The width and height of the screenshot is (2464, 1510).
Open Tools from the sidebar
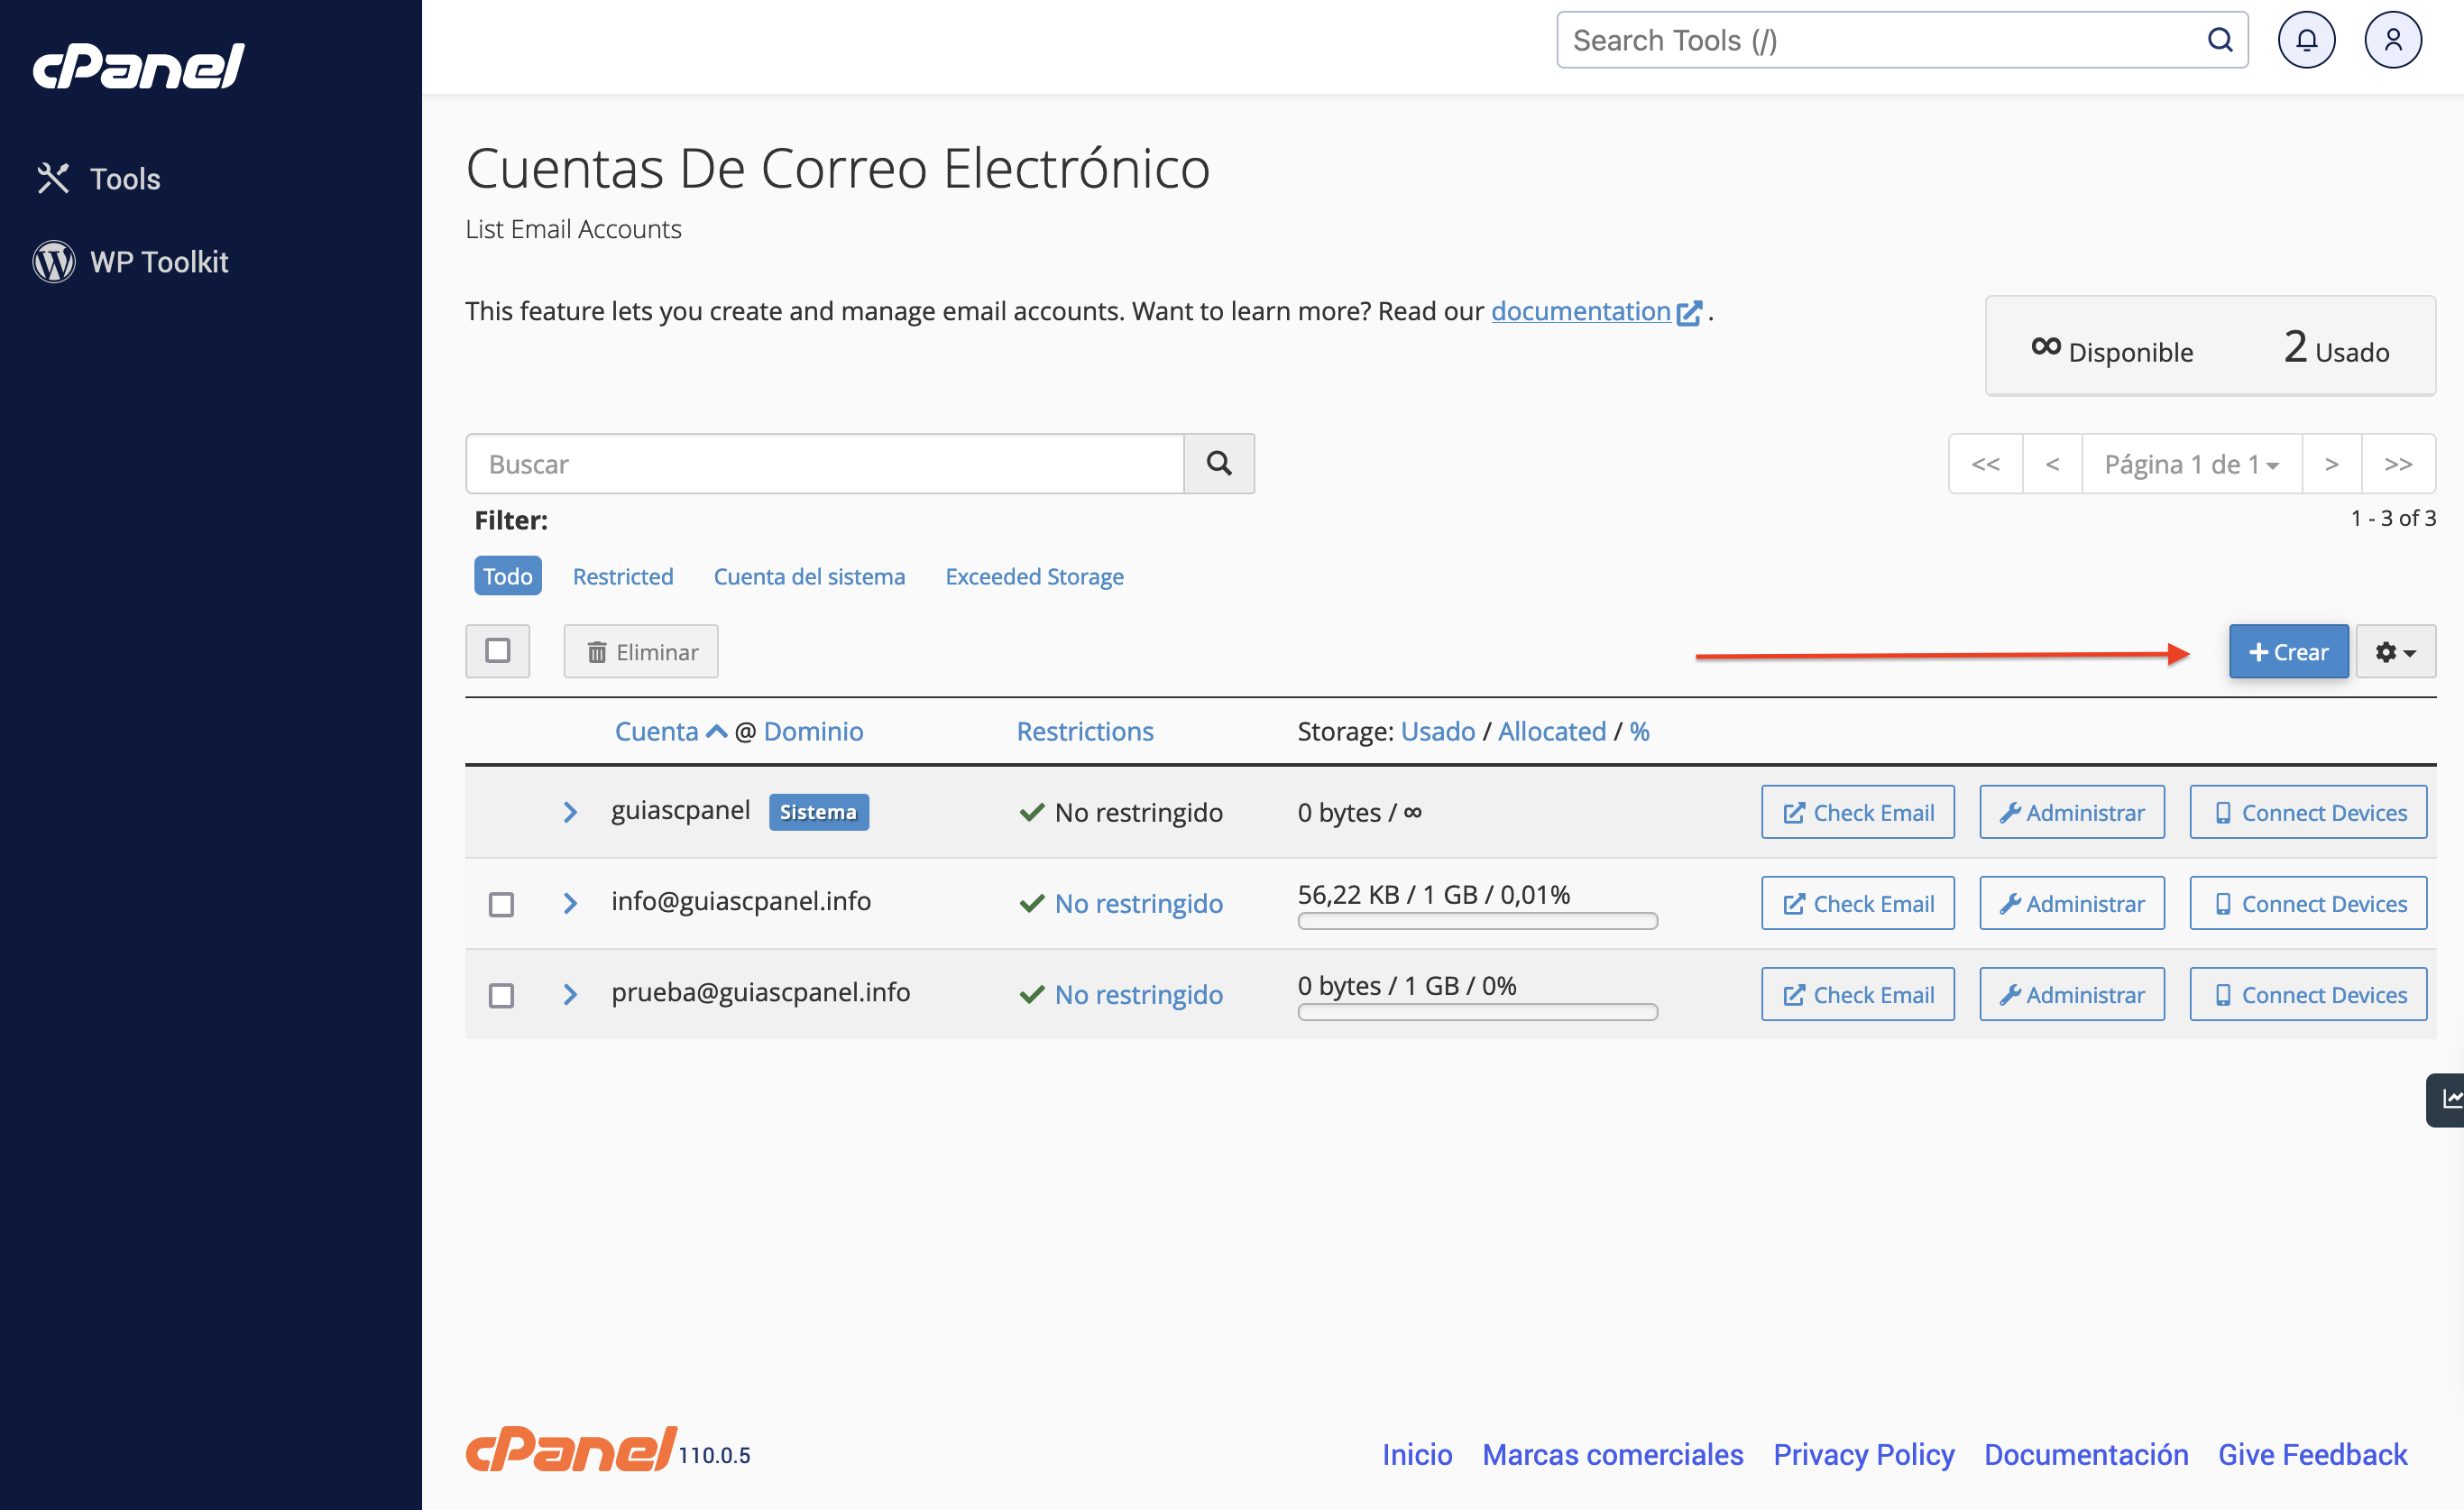98,178
